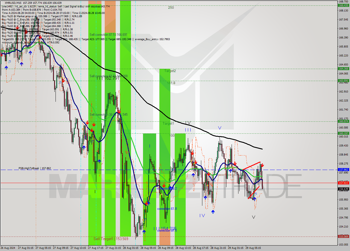Screen dimensions: 350x251
Task: Click the '161.8' Fibonacci label
Action: click(171, 83)
